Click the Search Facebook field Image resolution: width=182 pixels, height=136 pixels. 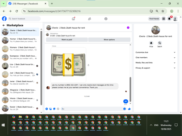(24, 19)
